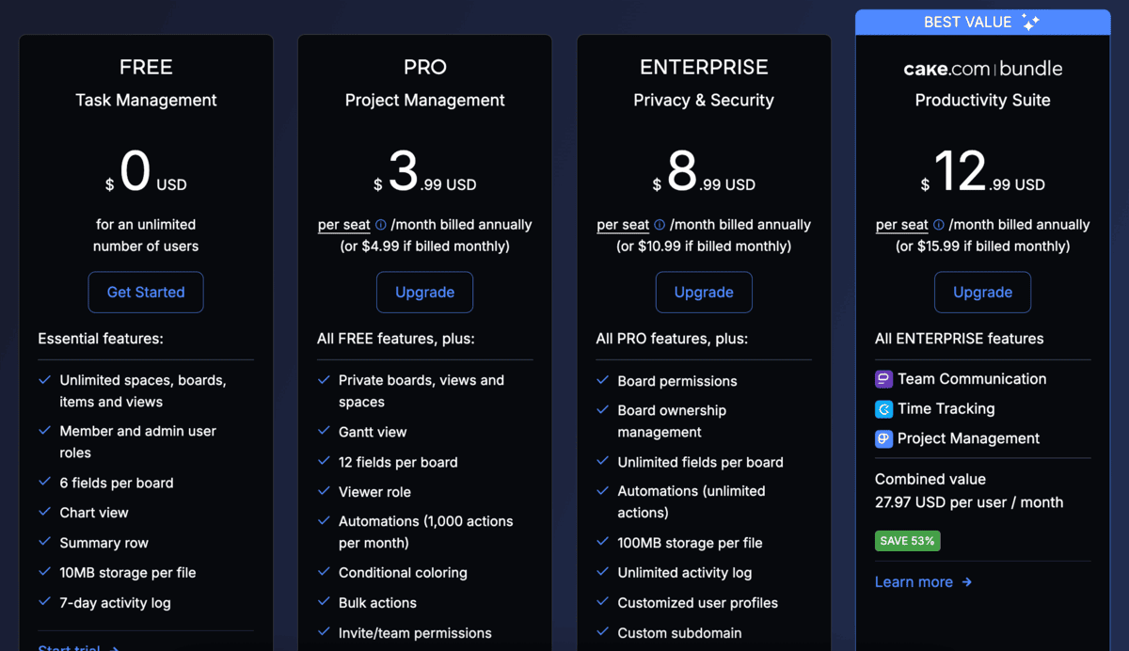The height and width of the screenshot is (651, 1129).
Task: Click the Project Management app icon
Action: 883,438
